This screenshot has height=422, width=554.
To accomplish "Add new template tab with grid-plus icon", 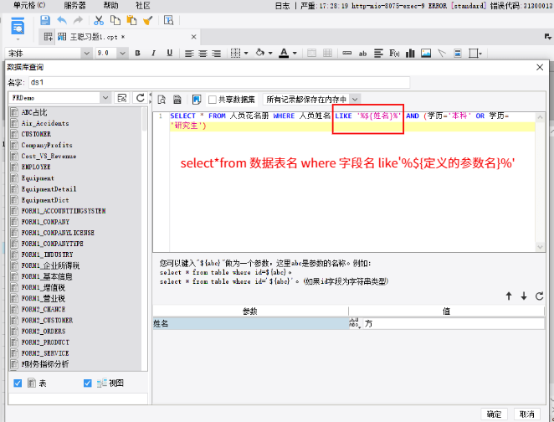I will pos(49,37).
